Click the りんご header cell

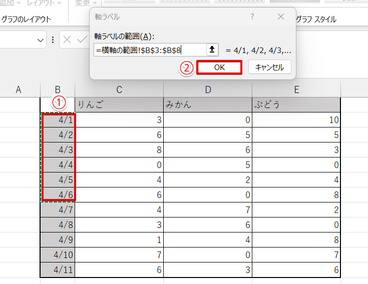[119, 104]
